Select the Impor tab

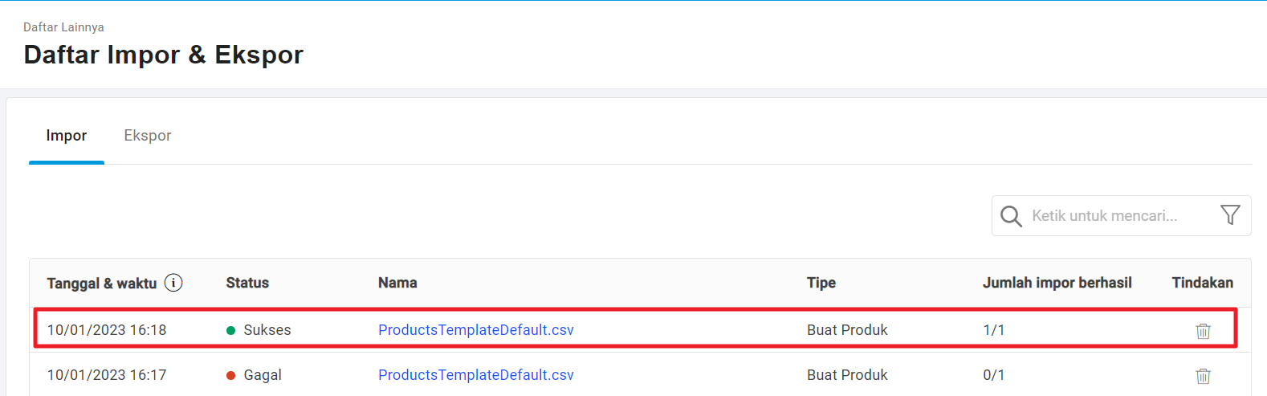click(67, 136)
